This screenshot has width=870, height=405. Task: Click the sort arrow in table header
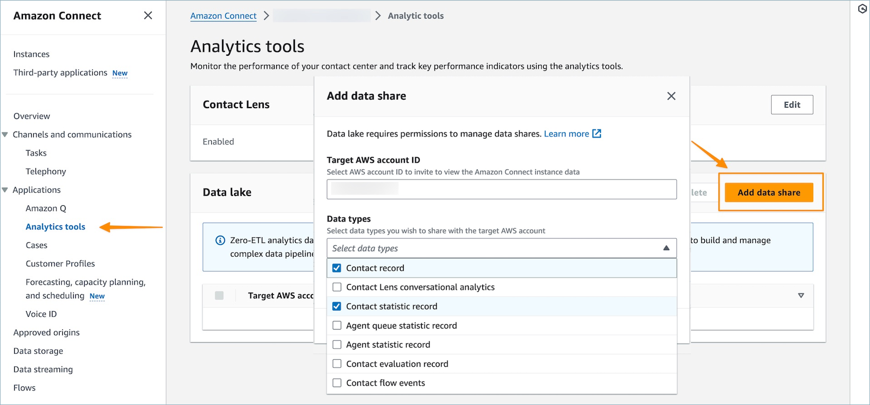[x=801, y=295]
